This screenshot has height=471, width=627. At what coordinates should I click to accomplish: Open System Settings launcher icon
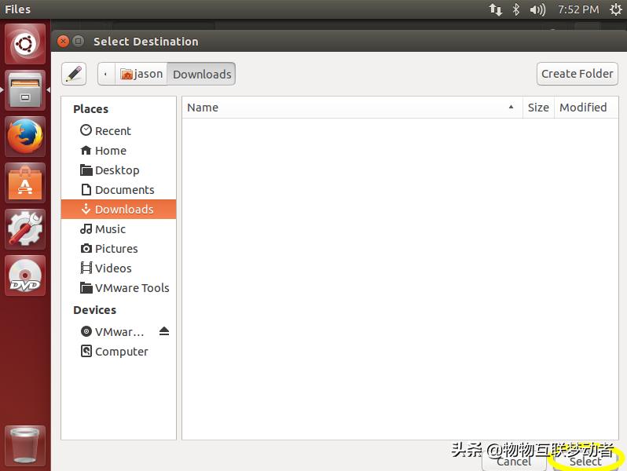(25, 229)
